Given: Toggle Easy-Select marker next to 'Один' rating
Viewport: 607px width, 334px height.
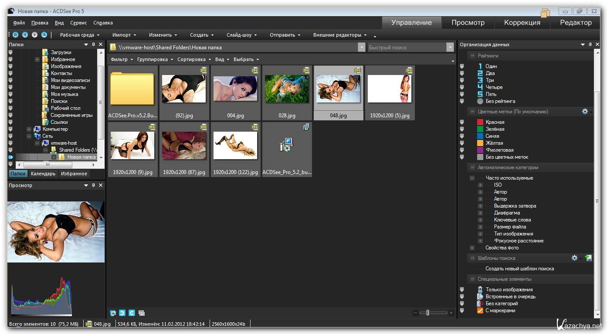Looking at the screenshot, I should pos(462,66).
